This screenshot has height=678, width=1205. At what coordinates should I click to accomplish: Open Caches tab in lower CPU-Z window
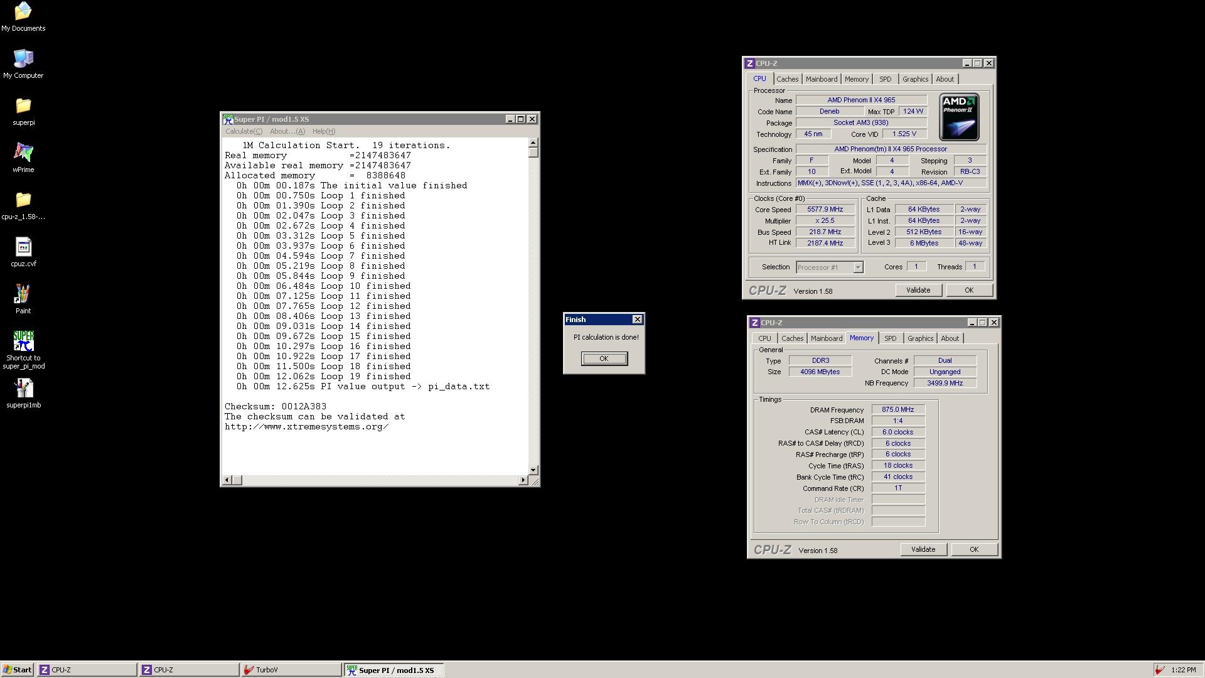pyautogui.click(x=792, y=338)
